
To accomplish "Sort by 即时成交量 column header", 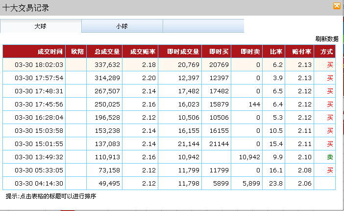I will coord(182,51).
